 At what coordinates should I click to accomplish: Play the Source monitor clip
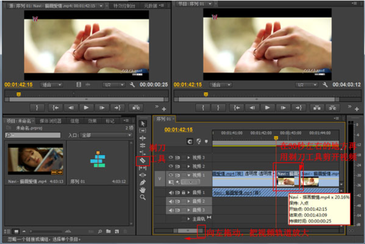pyautogui.click(x=86, y=107)
